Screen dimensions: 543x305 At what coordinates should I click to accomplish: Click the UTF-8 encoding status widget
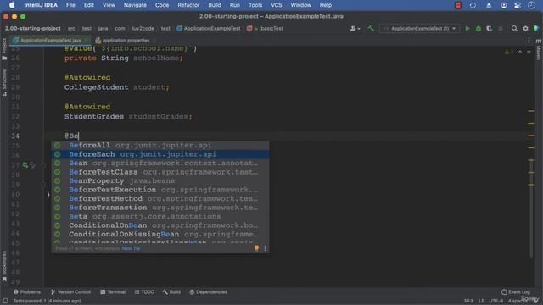tap(495, 302)
